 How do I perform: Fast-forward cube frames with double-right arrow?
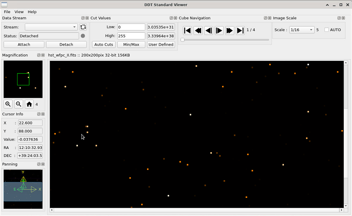coord(229,30)
